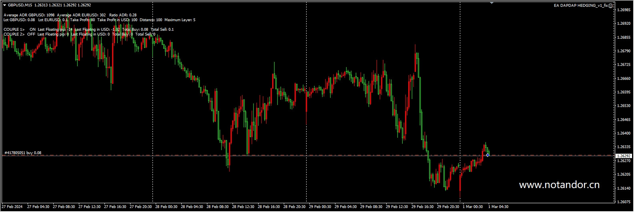Click the Take Profit in USD: 100 text
Viewport: 634px width, 212px height.
tap(117, 20)
